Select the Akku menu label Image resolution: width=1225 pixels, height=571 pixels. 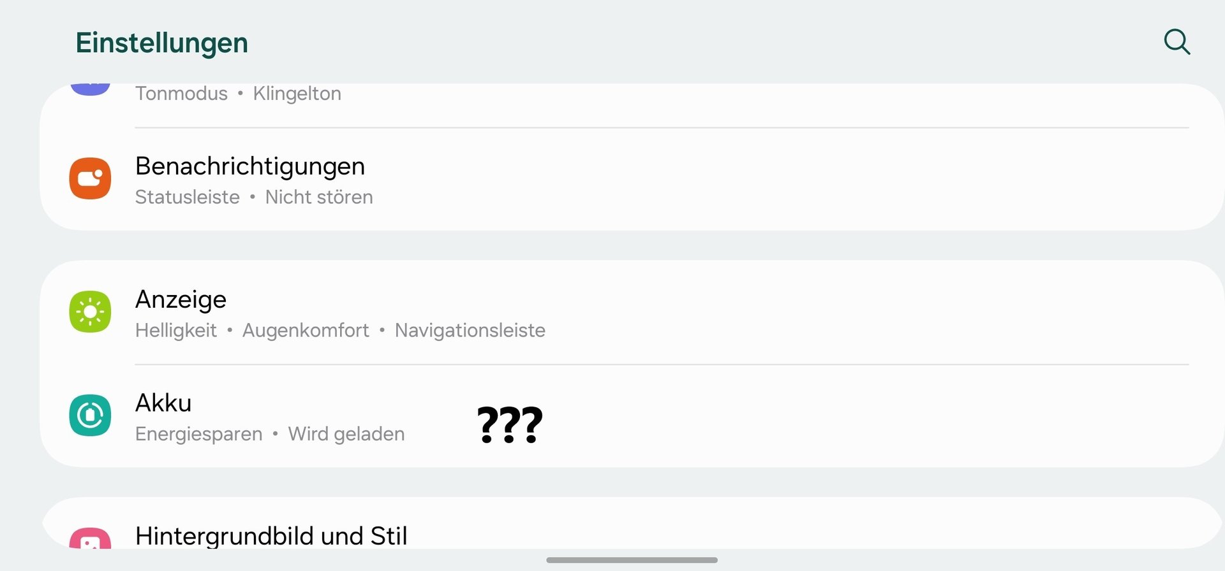(163, 403)
